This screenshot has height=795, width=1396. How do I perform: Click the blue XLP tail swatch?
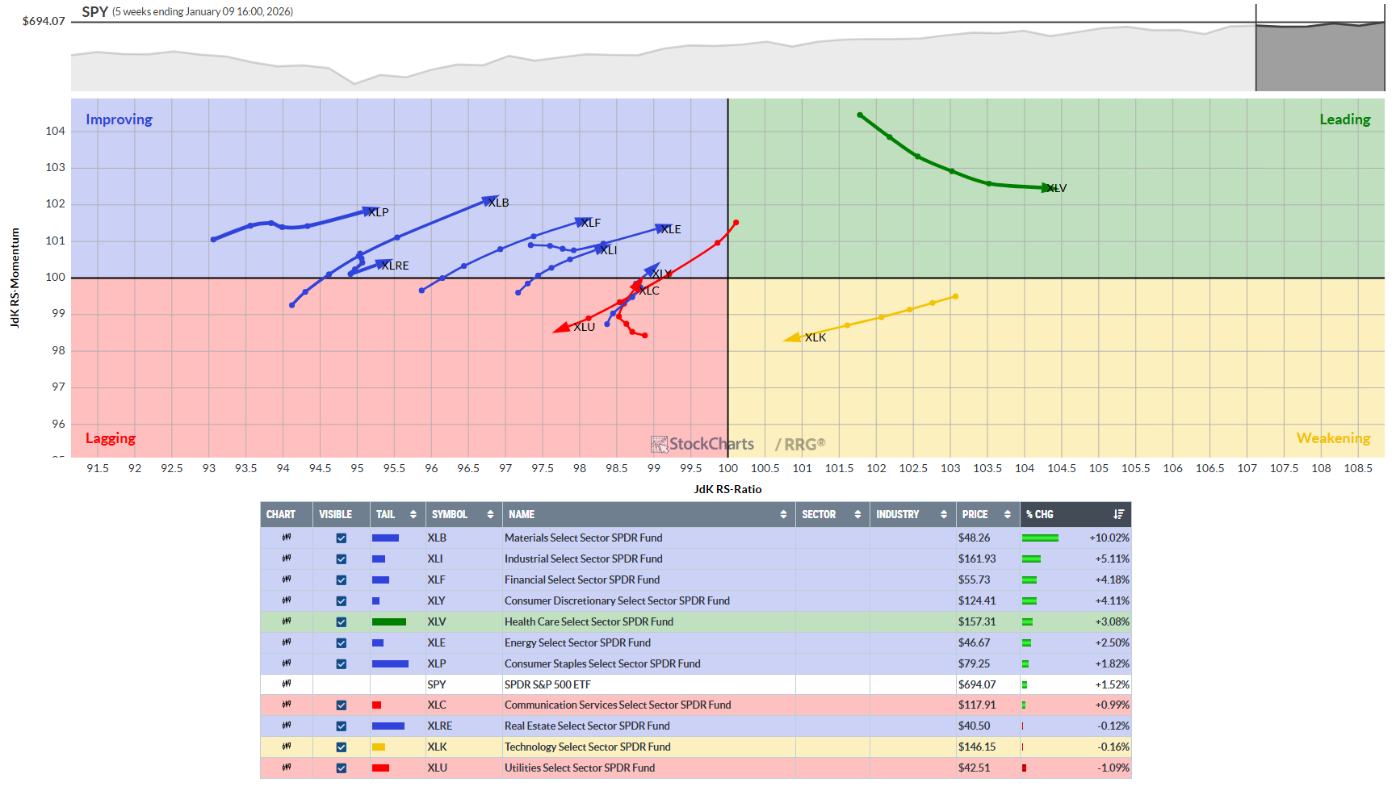[x=390, y=663]
